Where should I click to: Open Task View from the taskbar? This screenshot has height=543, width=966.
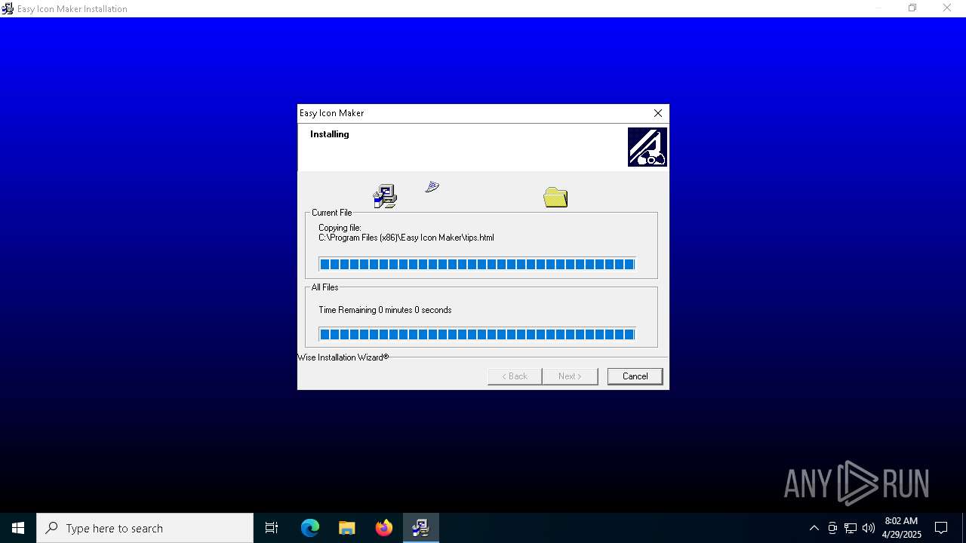click(x=272, y=528)
